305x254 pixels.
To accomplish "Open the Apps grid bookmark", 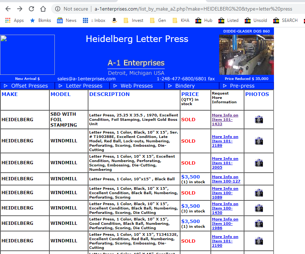I will pyautogui.click(x=15, y=20).
